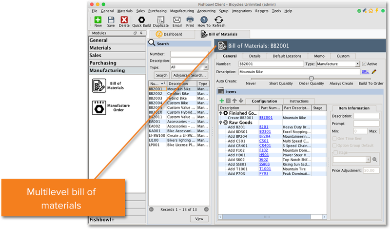390x229 pixels.
Task: Open the Reports menu
Action: coord(262,11)
